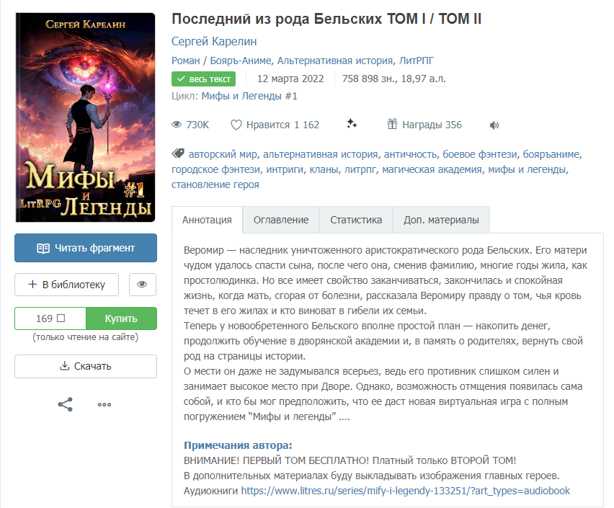The height and width of the screenshot is (508, 614).
Task: Open the three-dots more options menu
Action: coord(104,404)
